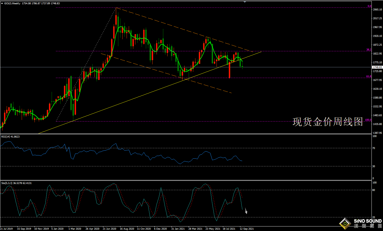Click the gray chart shift triangle at top

click(x=245, y=2)
